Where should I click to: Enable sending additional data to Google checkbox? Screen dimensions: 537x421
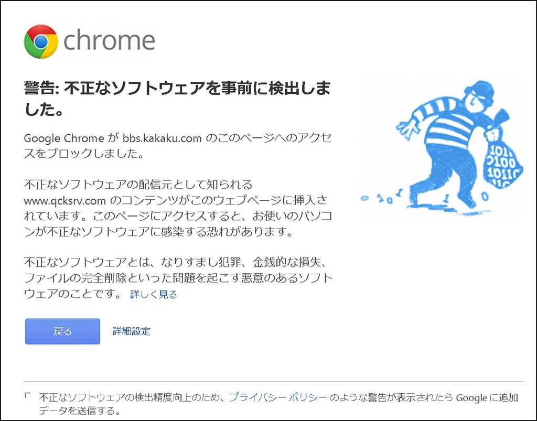pos(28,396)
